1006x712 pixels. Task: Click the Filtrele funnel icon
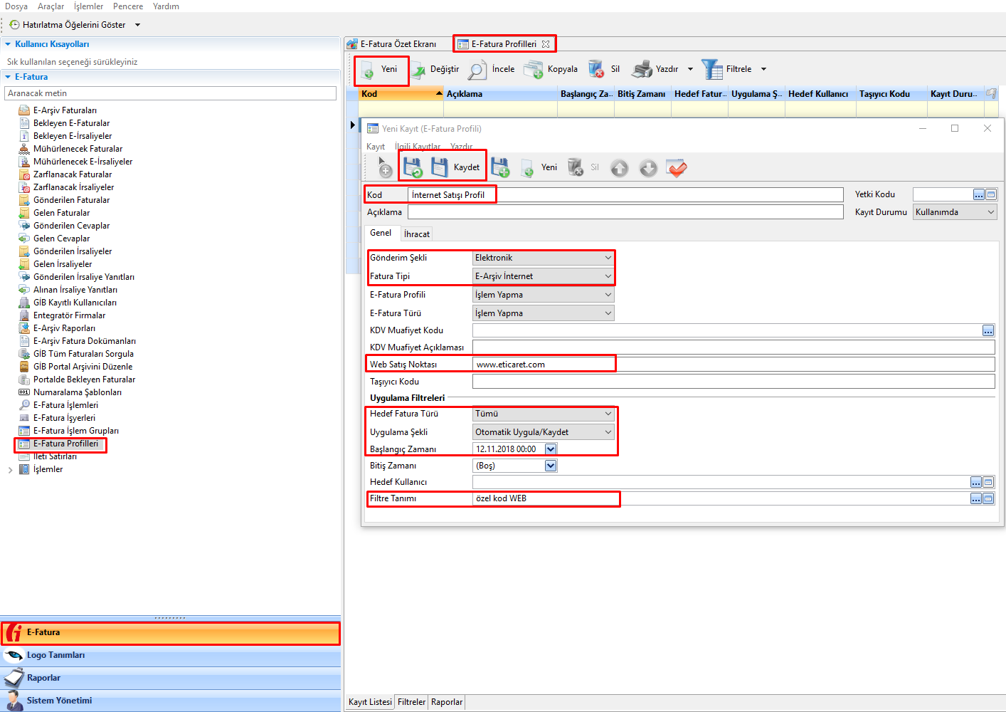(x=711, y=70)
